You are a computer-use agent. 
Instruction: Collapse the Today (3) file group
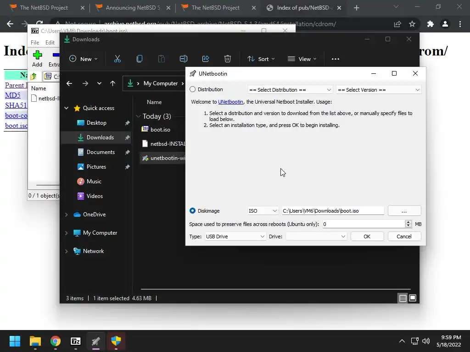click(x=138, y=116)
